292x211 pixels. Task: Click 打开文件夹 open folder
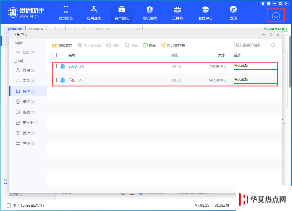[x=173, y=45]
